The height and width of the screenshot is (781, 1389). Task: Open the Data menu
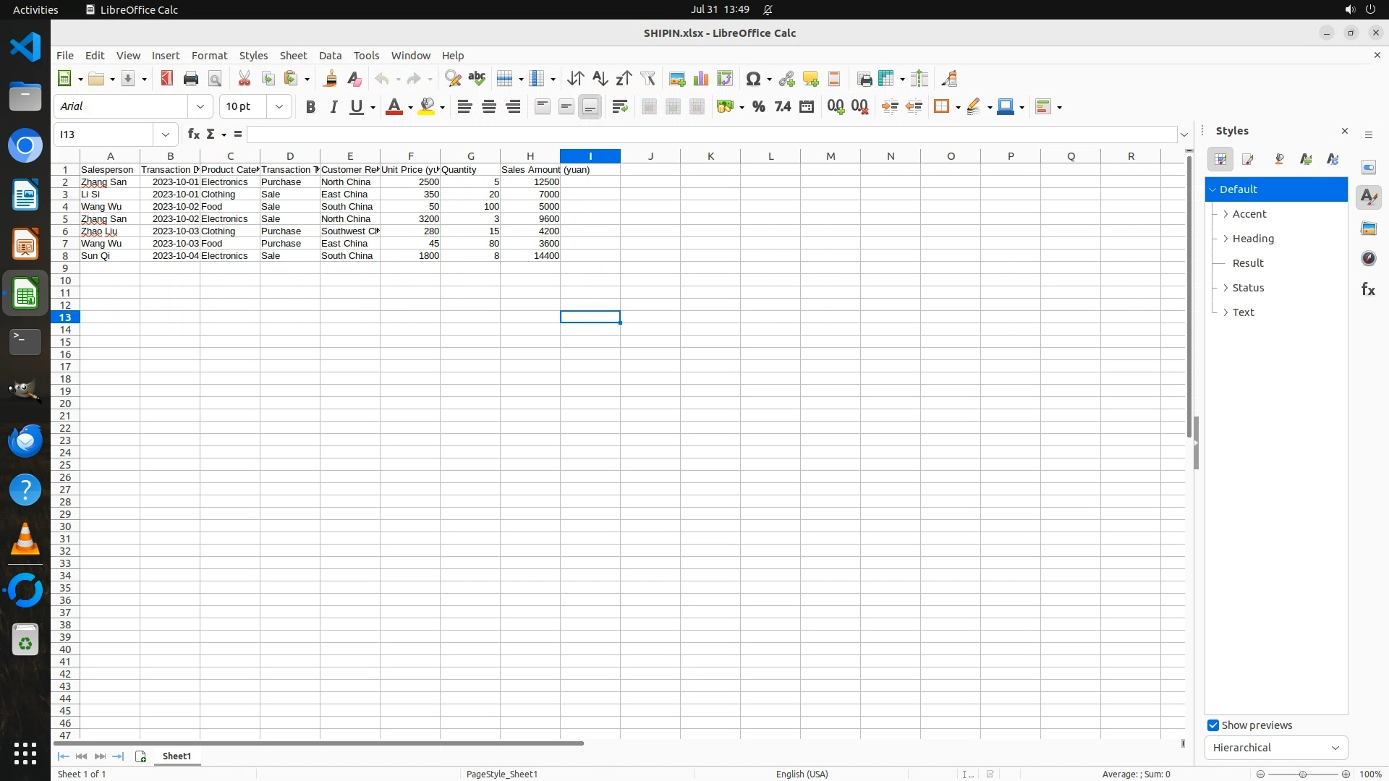(x=330, y=56)
